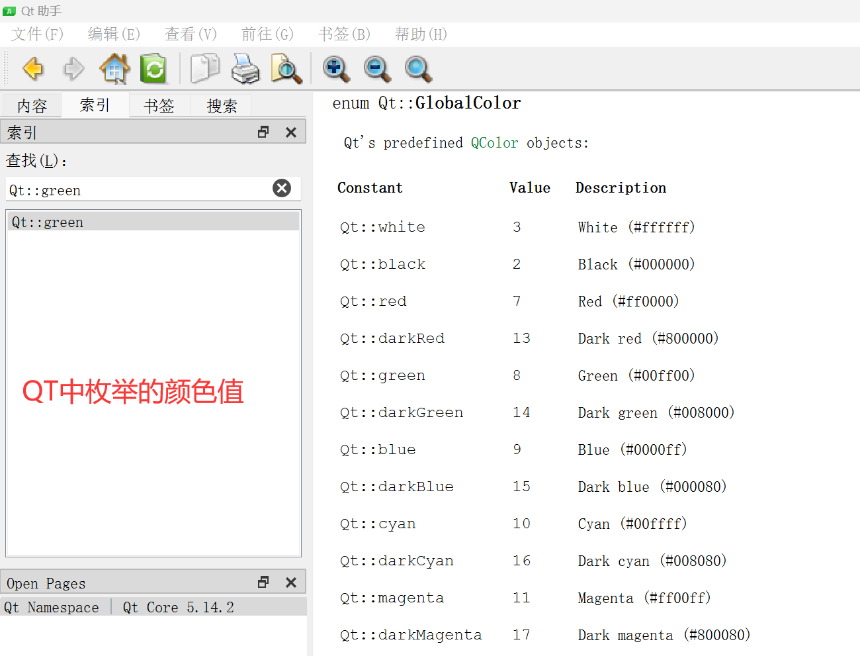The width and height of the screenshot is (860, 656).
Task: Switch to the 内容 tab
Action: 32,106
